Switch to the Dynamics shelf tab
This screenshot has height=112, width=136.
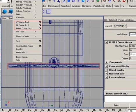76,6
